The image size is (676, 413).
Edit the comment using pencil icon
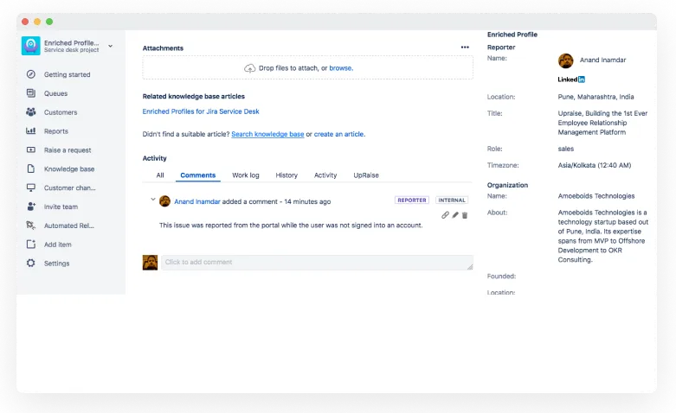455,215
